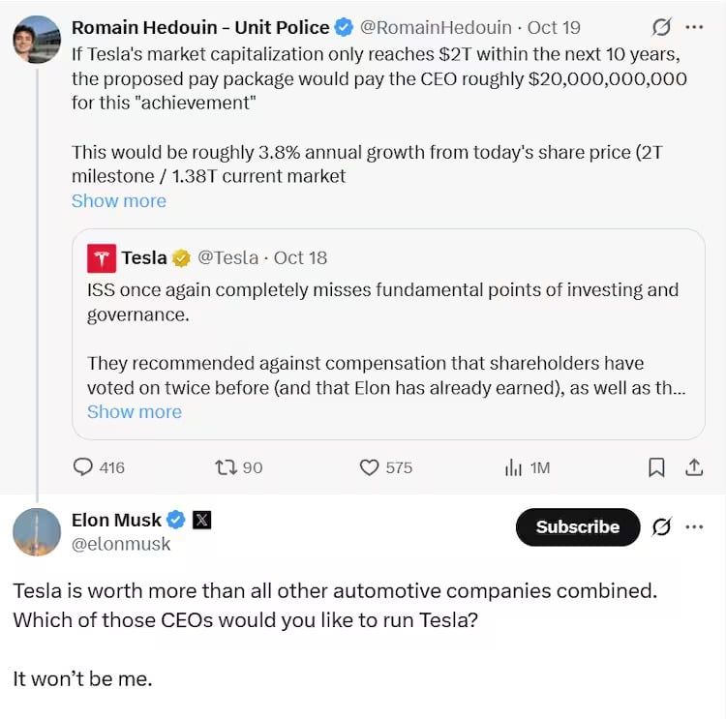This screenshot has height=719, width=726.
Task: Open the Oct 19 post timestamp
Action: click(x=554, y=27)
